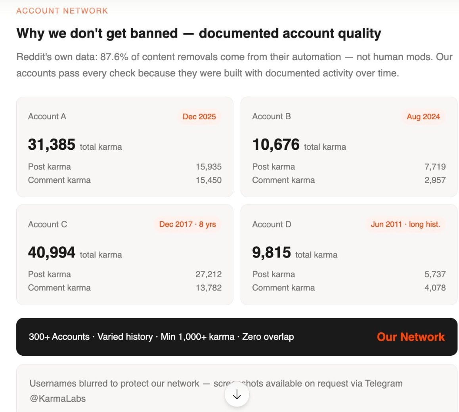Click the Account C card heading

(48, 224)
